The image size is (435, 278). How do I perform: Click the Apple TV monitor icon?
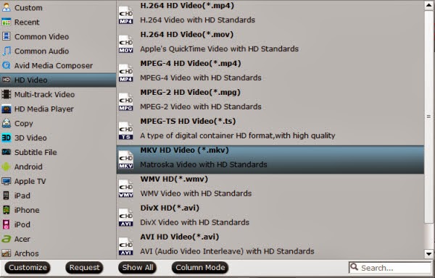pyautogui.click(x=6, y=181)
